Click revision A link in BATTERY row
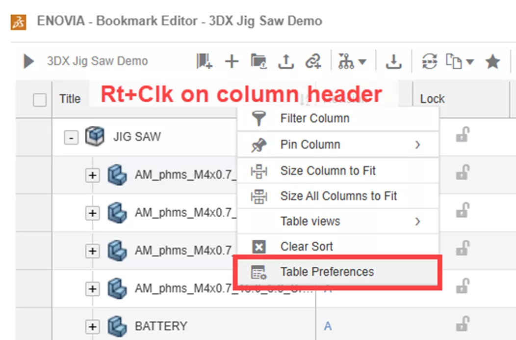This screenshot has width=516, height=340. coord(328,326)
